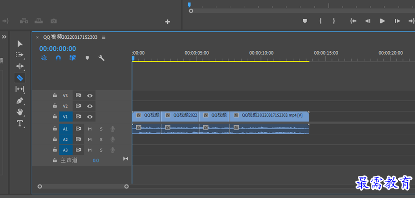Solo track A1
Viewport: 415px width, 198px height.
click(x=101, y=129)
